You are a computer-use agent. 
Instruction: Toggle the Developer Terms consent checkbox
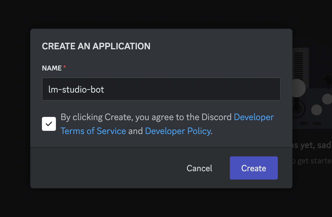pos(49,124)
